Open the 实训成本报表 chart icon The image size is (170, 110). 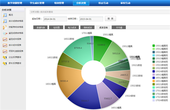point(5,45)
